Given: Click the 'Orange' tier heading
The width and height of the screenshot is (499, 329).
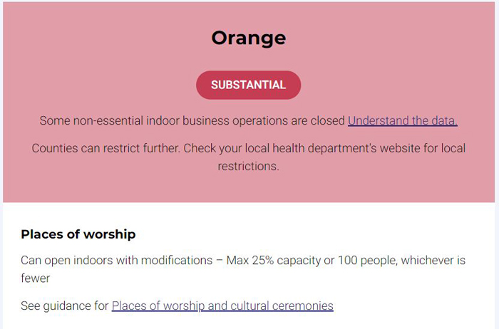Looking at the screenshot, I should [249, 38].
